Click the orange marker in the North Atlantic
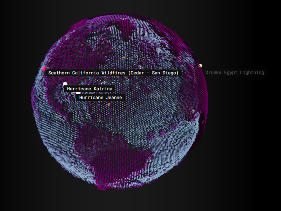 click(x=124, y=58)
